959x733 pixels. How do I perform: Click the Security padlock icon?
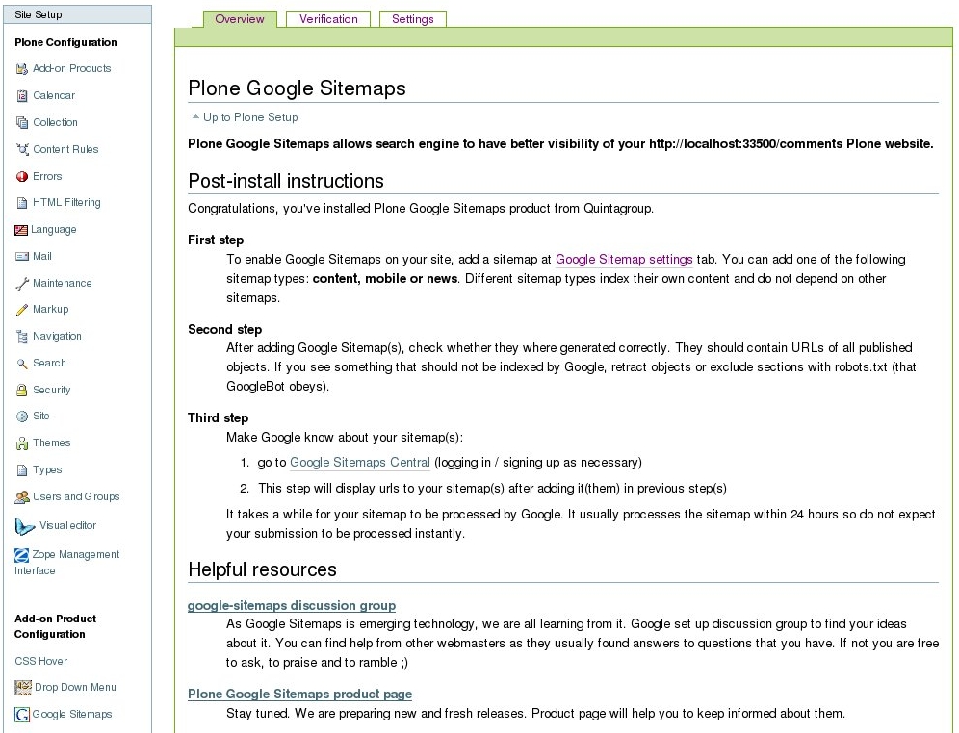click(x=22, y=391)
